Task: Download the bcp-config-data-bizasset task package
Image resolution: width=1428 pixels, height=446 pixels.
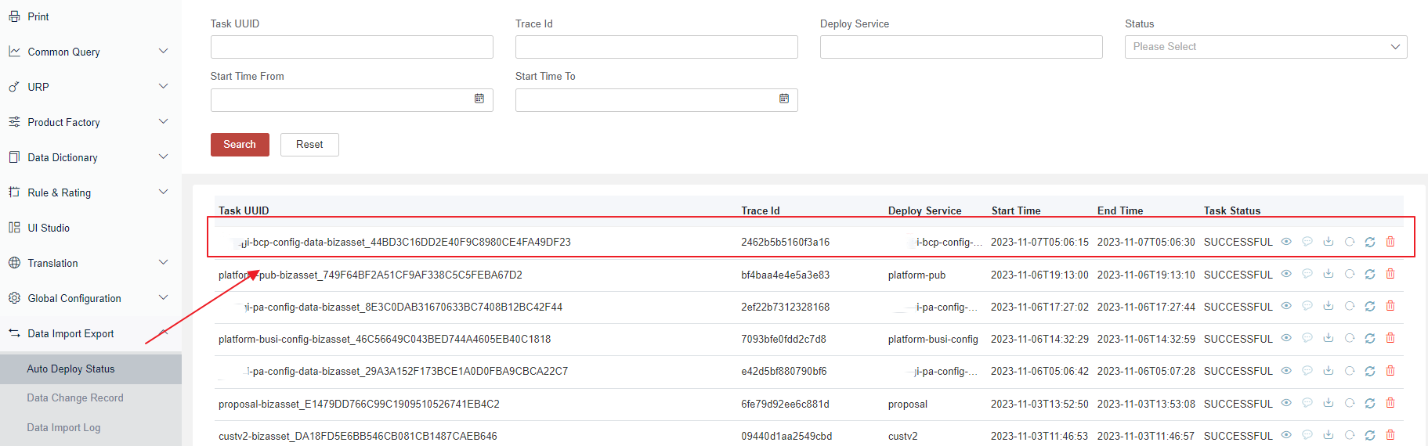Action: [1329, 242]
